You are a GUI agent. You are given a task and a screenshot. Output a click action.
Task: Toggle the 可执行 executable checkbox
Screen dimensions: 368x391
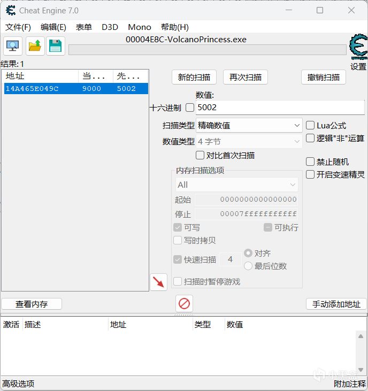click(268, 227)
